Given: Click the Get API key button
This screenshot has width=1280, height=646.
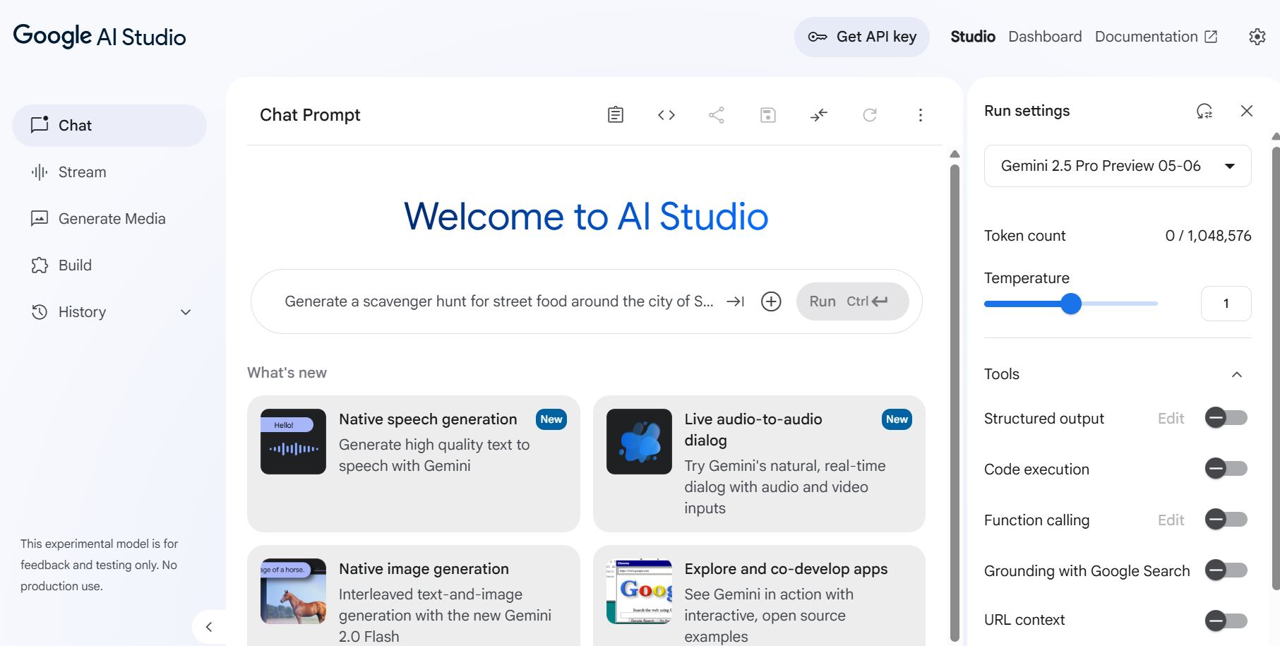Looking at the screenshot, I should click(x=862, y=37).
